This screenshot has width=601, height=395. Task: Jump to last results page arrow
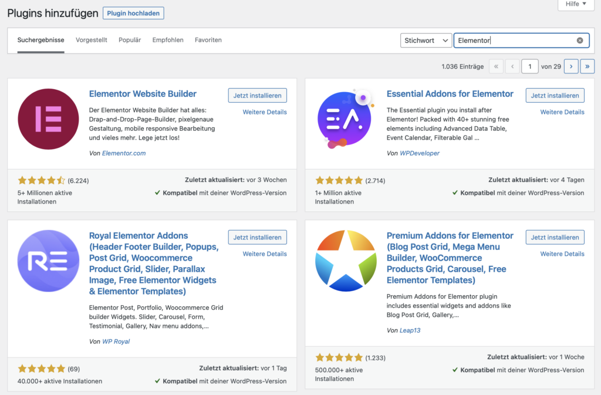coord(587,66)
